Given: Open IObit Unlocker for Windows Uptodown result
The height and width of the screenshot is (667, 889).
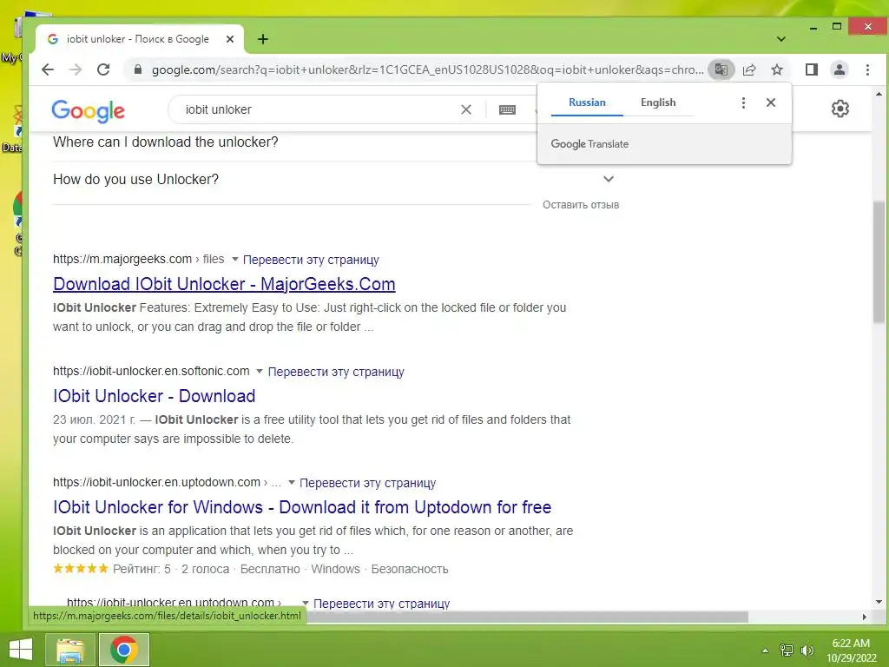Looking at the screenshot, I should click(x=302, y=507).
